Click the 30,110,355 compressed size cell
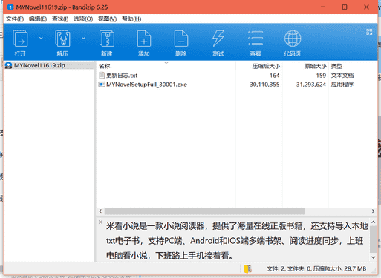Viewport: 381px width, 278px height. pos(264,85)
